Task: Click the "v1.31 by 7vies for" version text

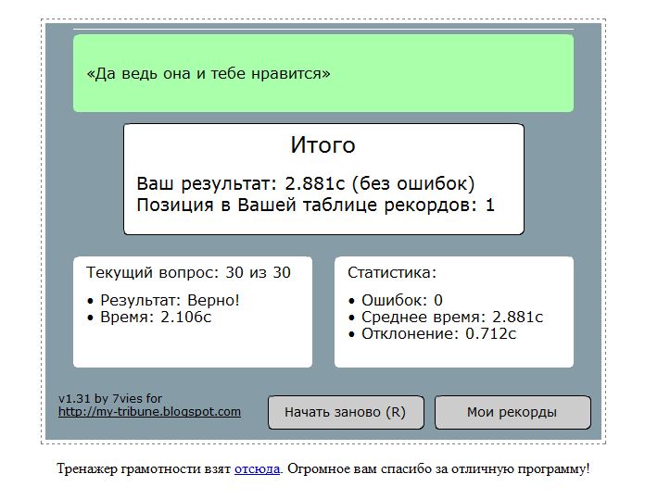Action: coord(109,399)
